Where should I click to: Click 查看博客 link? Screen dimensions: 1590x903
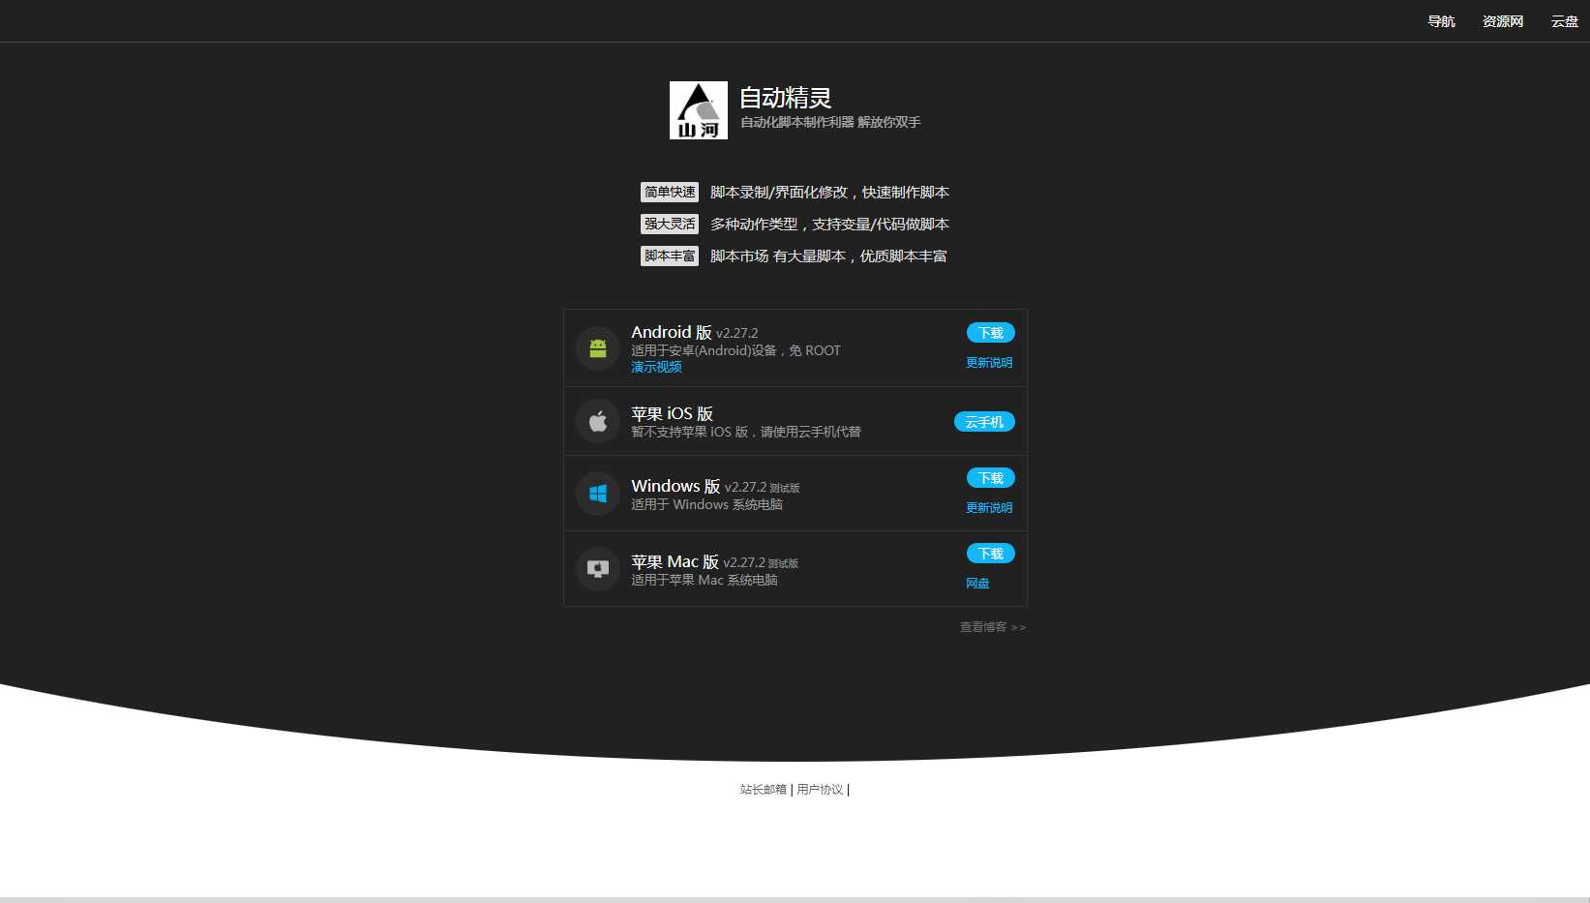click(992, 627)
